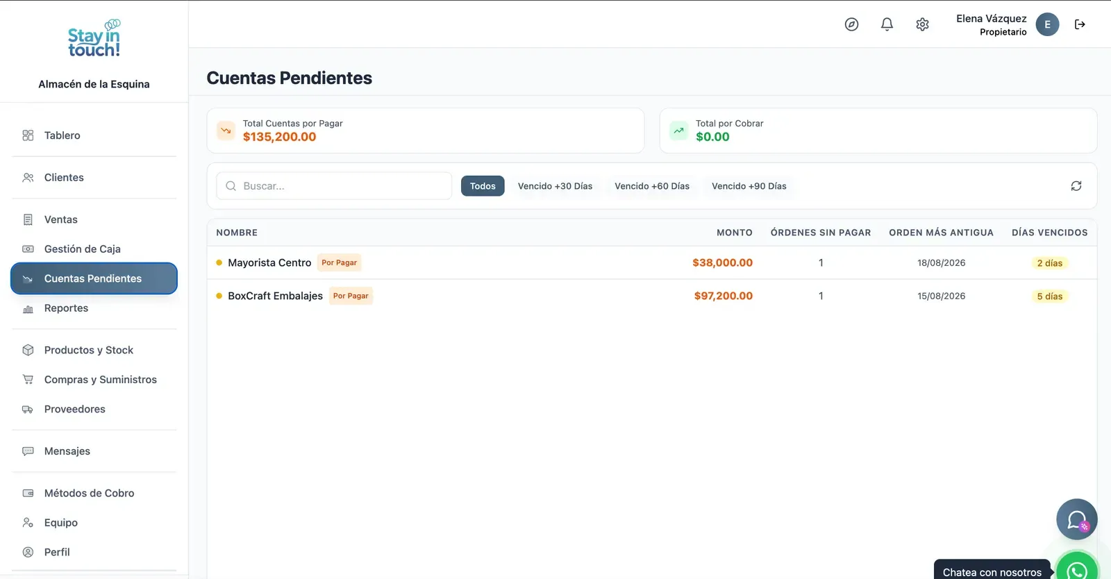Click the 2 días overdue badge
Screen dimensions: 1111x579
tap(1049, 263)
